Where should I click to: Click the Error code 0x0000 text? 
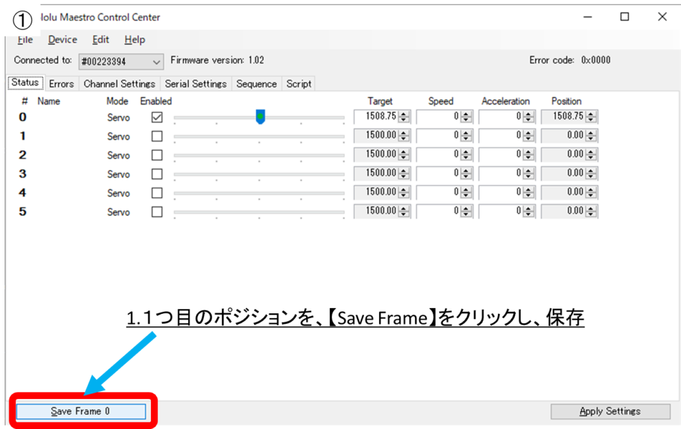coord(569,60)
